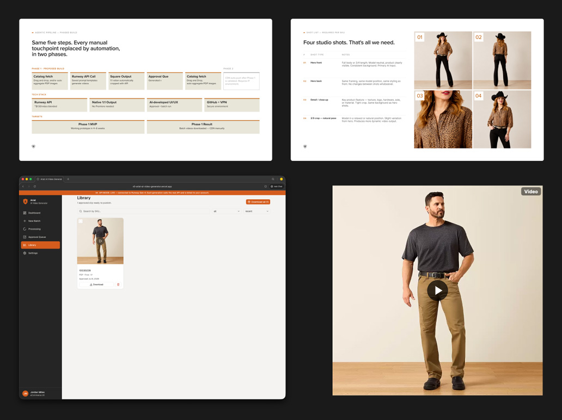Image resolution: width=562 pixels, height=420 pixels.
Task: Click the Download all button
Action: [258, 202]
